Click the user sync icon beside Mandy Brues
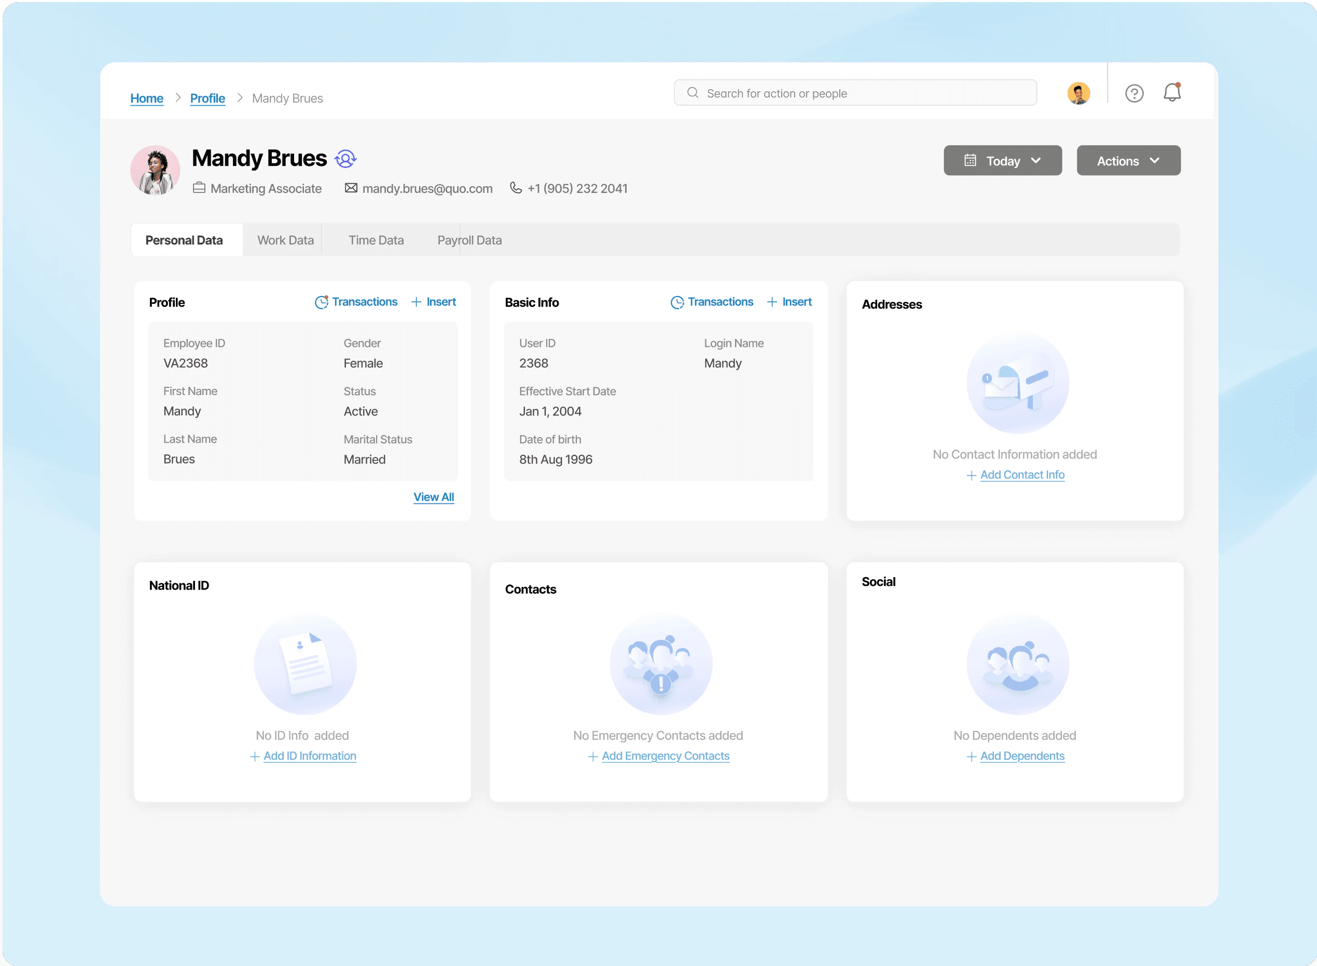1317x966 pixels. 345,159
